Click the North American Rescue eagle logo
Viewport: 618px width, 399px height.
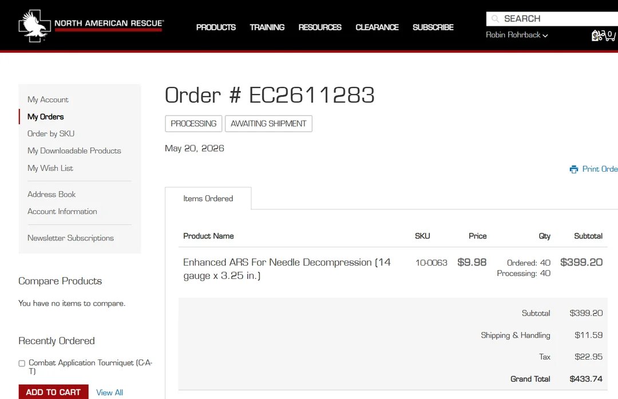35,26
